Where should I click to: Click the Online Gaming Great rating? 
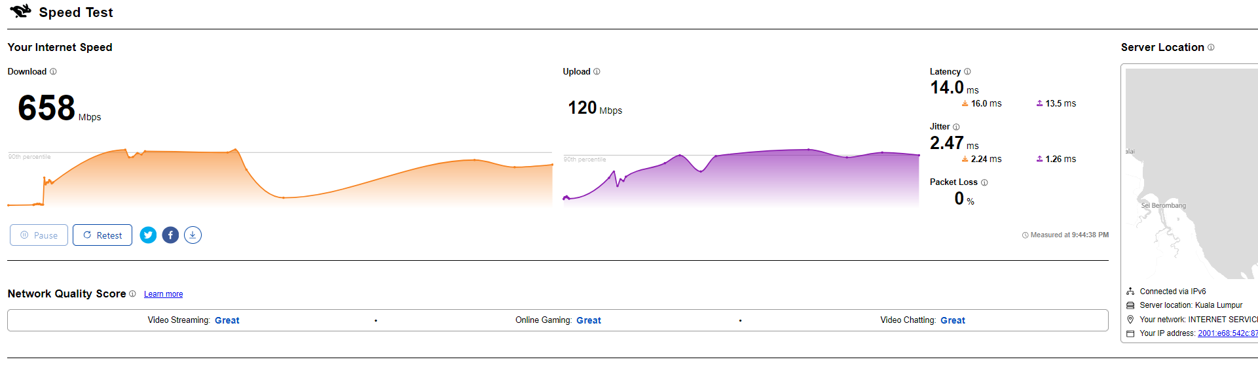pos(588,320)
